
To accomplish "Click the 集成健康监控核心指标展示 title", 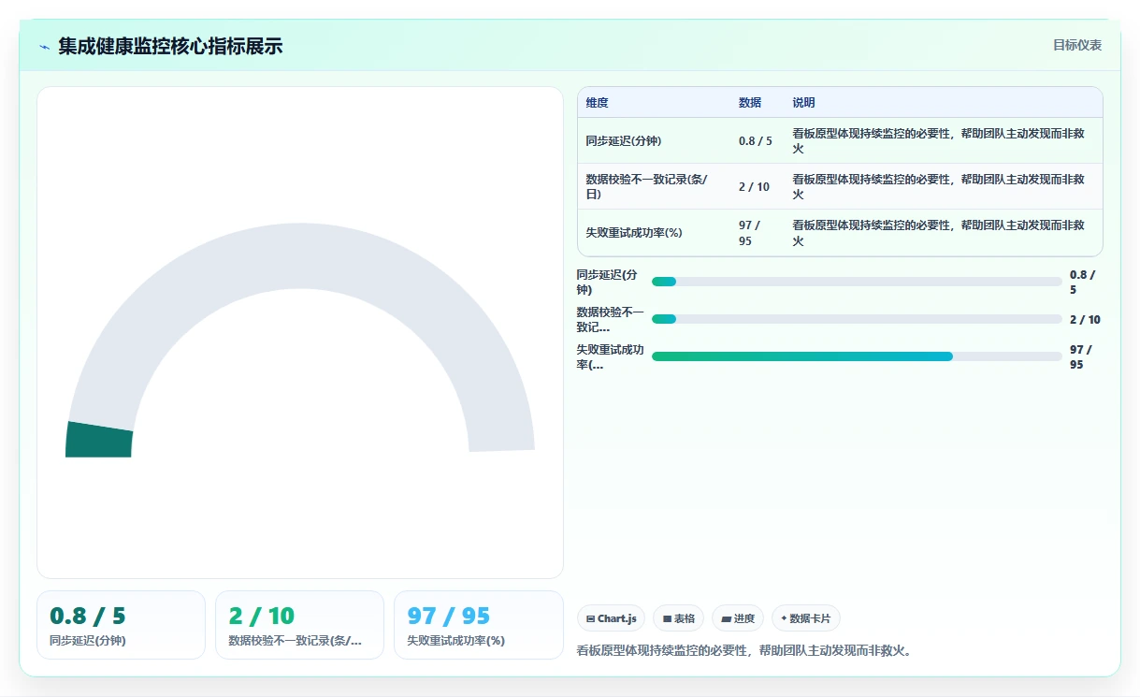I will (x=170, y=46).
